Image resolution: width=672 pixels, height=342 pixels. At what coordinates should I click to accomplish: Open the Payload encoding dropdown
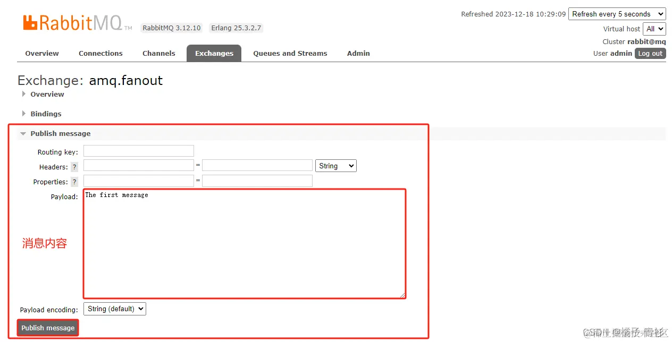click(x=115, y=309)
